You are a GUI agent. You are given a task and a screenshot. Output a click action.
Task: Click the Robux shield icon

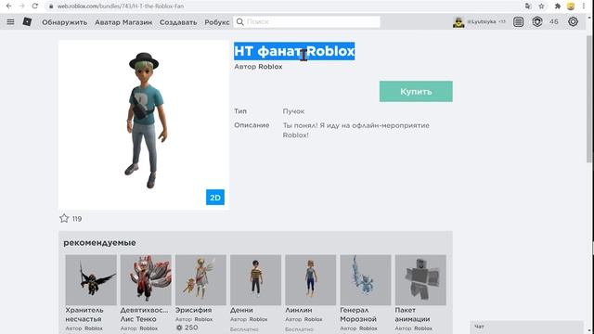point(537,22)
